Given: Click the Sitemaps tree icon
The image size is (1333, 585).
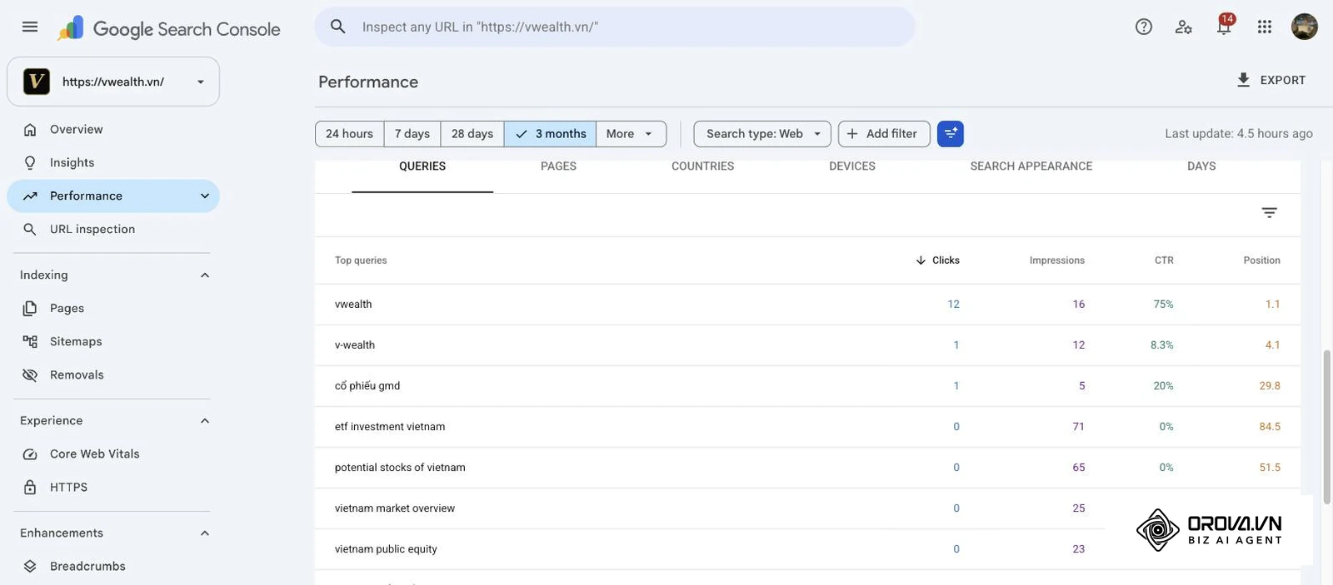Looking at the screenshot, I should [30, 342].
